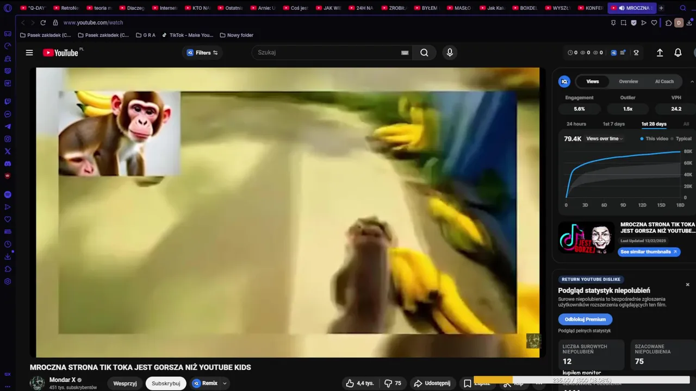
Task: Open the YouTube hamburger guide menu
Action: (x=29, y=53)
